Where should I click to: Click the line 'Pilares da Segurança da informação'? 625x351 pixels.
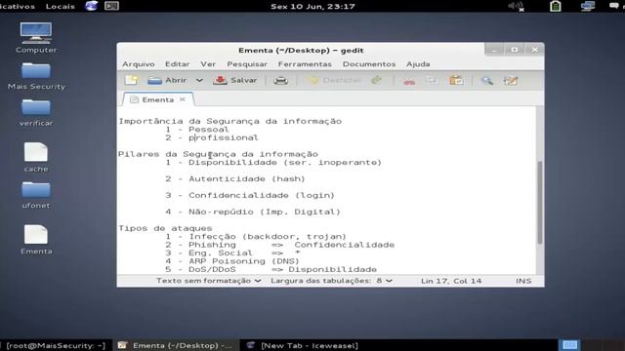(x=218, y=154)
